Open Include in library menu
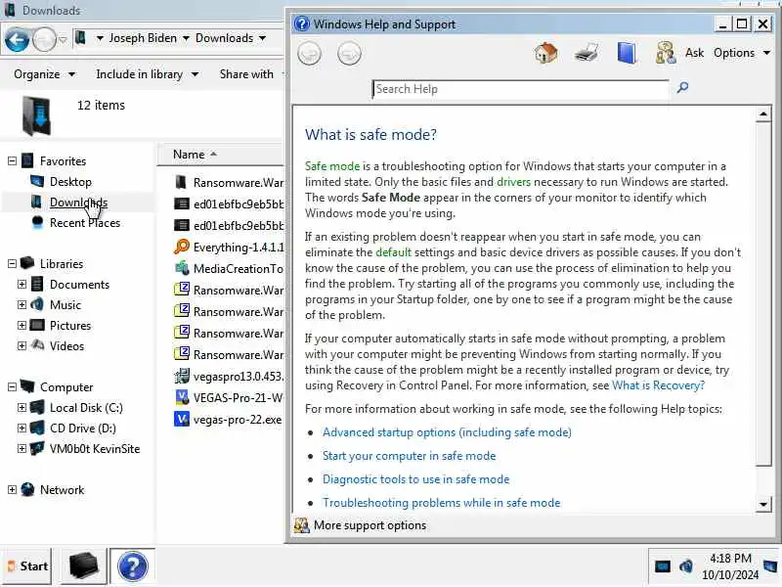782x587 pixels. [147, 74]
